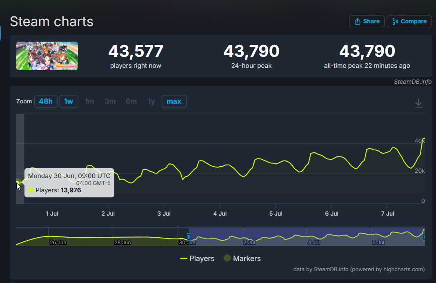This screenshot has width=436, height=283.
Task: Click the 43,577 players right now value
Action: (136, 51)
